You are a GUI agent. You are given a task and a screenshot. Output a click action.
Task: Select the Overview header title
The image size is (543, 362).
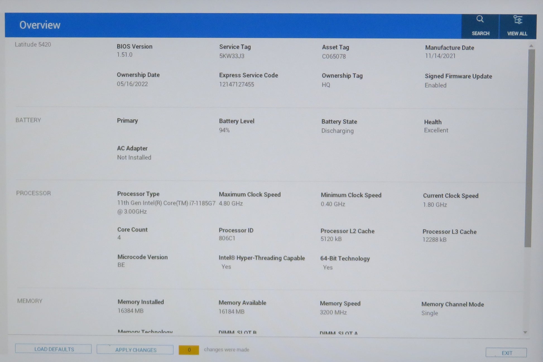pyautogui.click(x=40, y=25)
